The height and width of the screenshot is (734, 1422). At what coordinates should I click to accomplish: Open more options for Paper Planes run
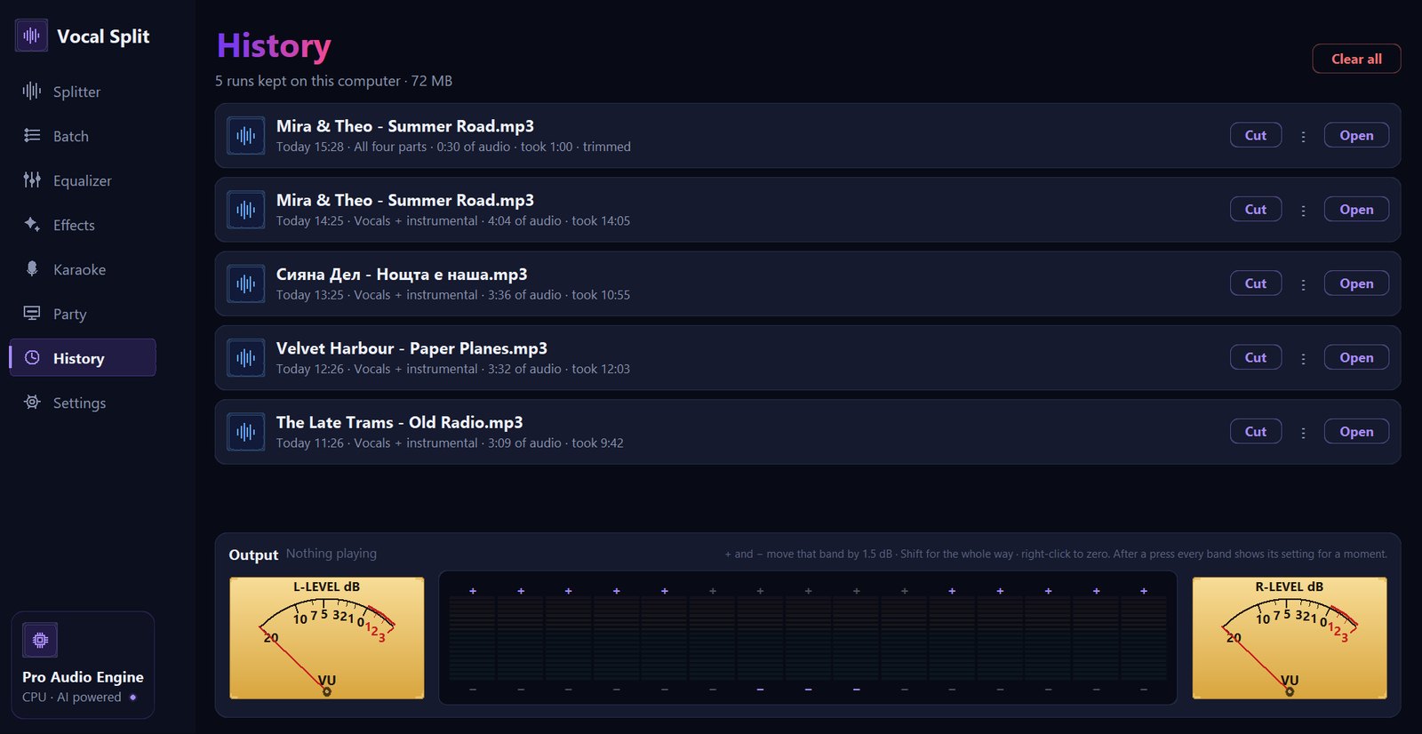[x=1303, y=358]
